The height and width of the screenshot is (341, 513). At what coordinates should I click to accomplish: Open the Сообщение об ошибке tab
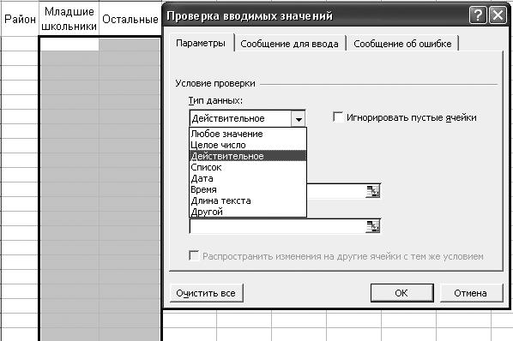tap(402, 44)
